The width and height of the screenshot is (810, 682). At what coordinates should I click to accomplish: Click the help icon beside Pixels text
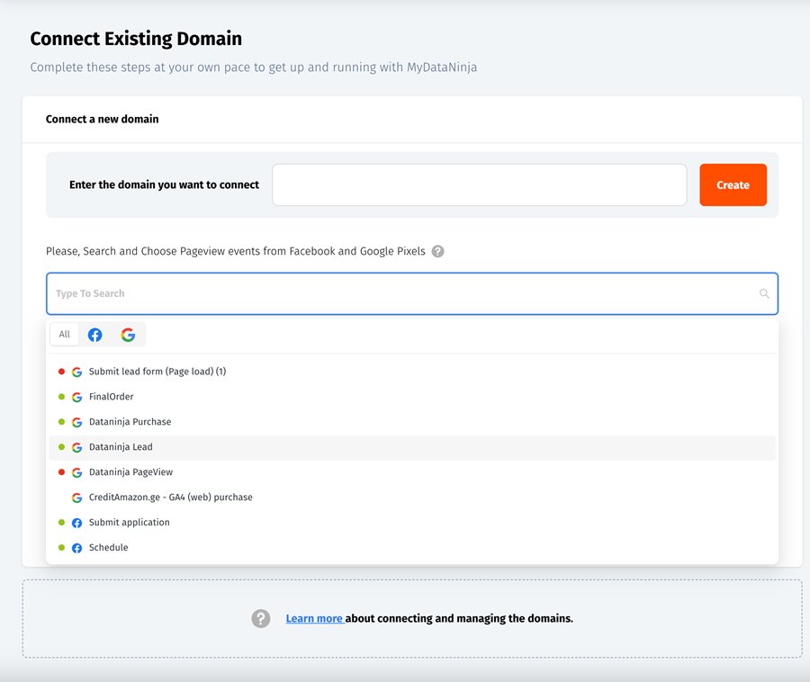click(x=437, y=252)
